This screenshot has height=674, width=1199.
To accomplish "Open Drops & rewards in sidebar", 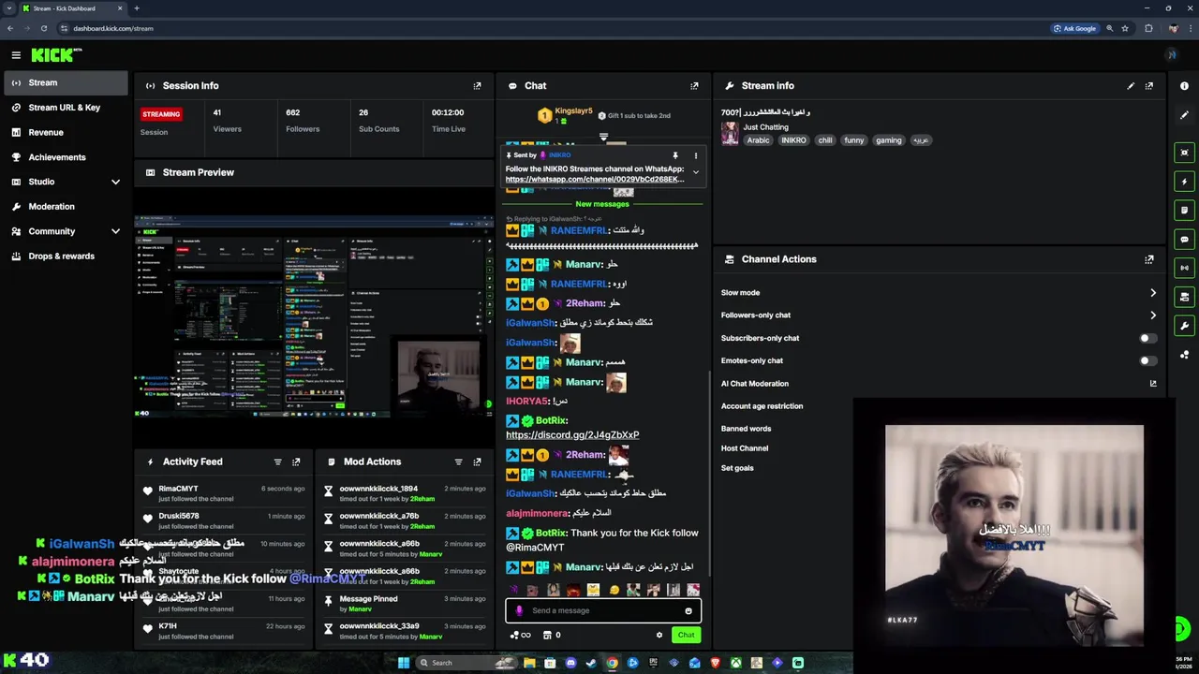I will click(66, 256).
